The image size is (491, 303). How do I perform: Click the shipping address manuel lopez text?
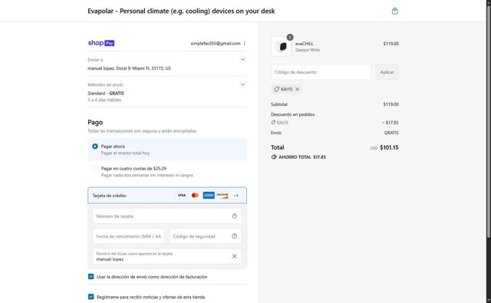(x=129, y=68)
